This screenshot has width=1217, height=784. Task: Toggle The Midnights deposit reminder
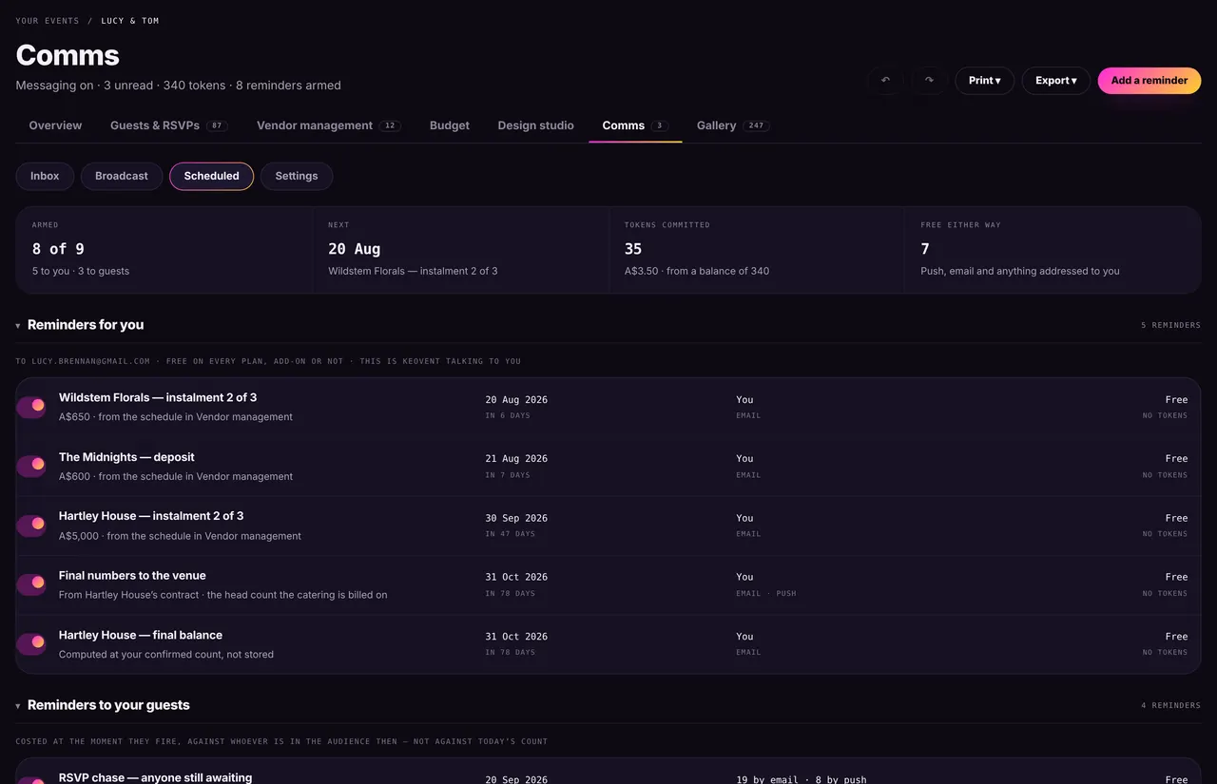click(x=31, y=466)
